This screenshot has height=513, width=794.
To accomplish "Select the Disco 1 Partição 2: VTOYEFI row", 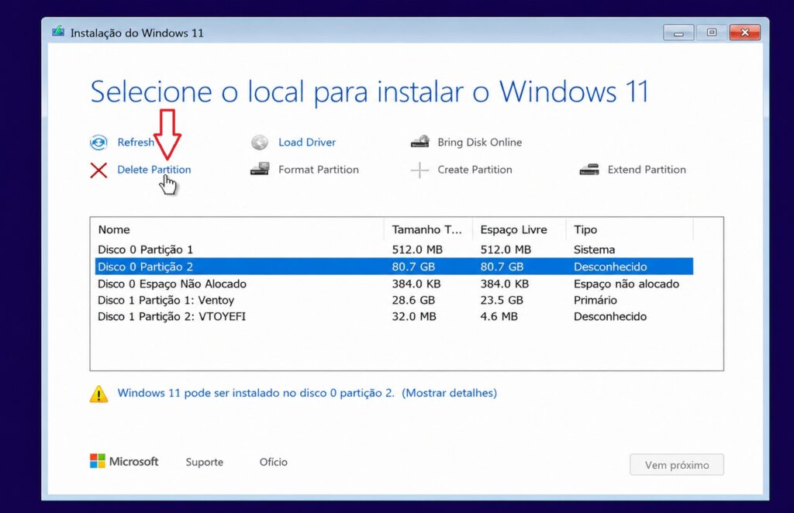I will point(394,316).
